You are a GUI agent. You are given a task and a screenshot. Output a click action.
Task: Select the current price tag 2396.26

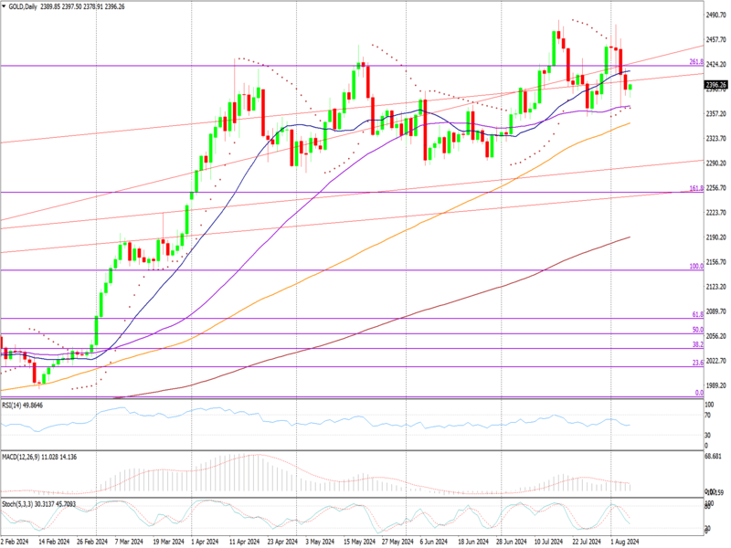(x=715, y=85)
